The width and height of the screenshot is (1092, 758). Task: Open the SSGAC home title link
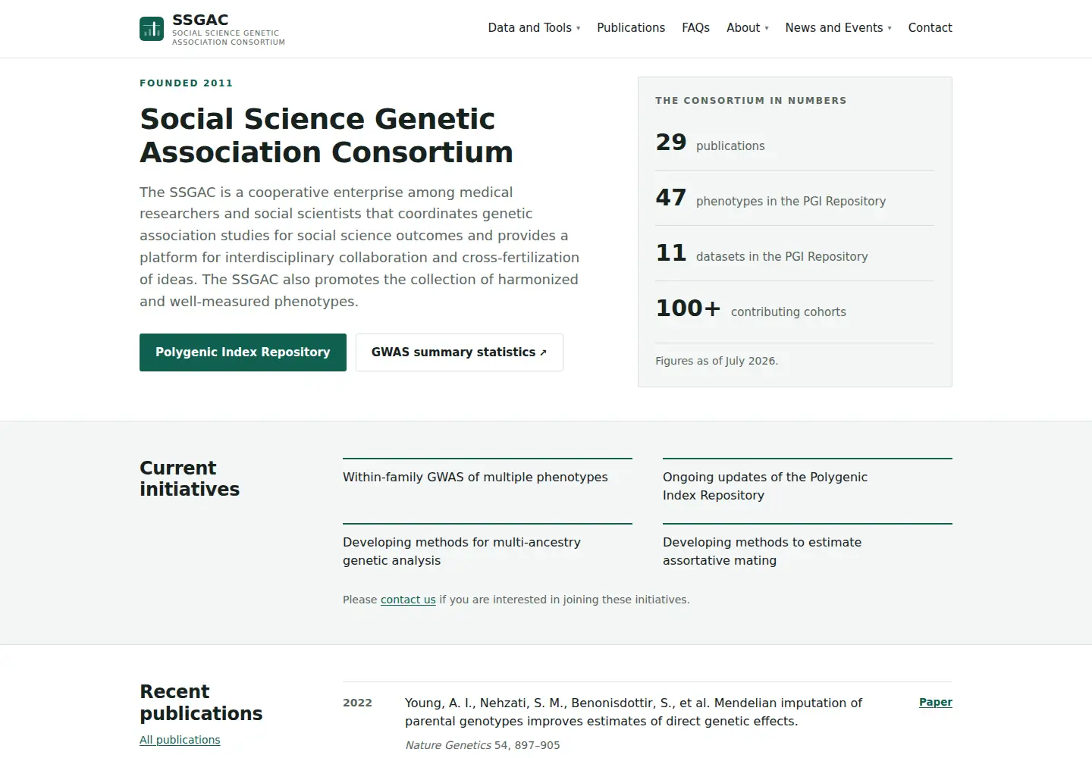(x=200, y=20)
